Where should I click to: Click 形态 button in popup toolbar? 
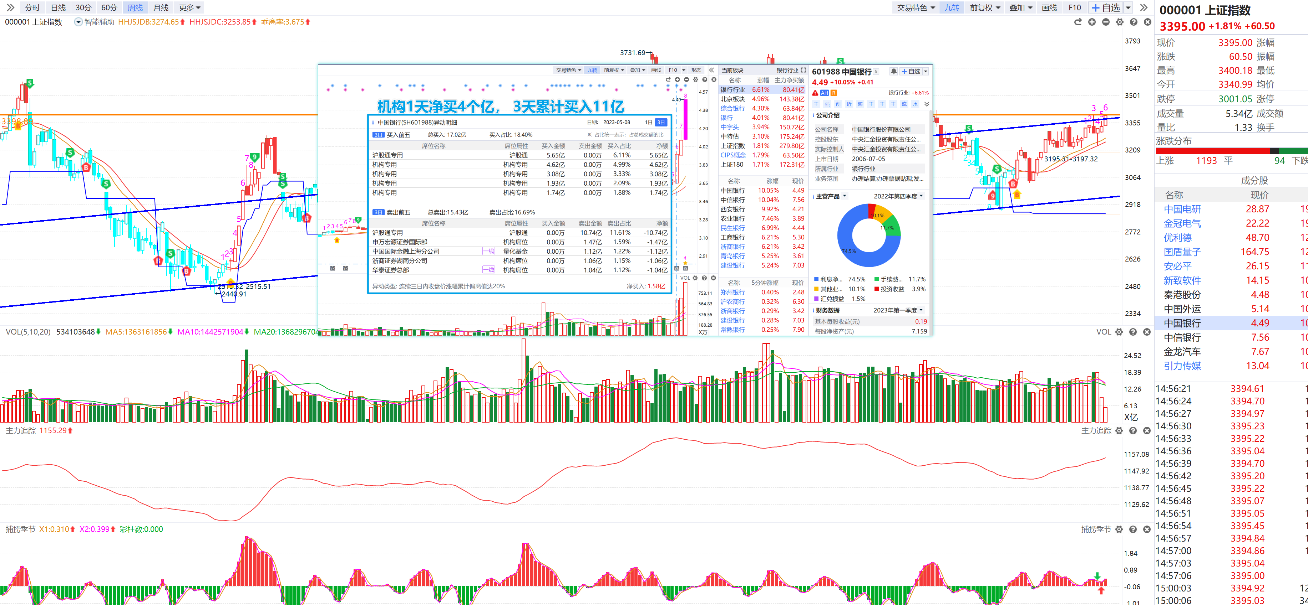point(696,70)
